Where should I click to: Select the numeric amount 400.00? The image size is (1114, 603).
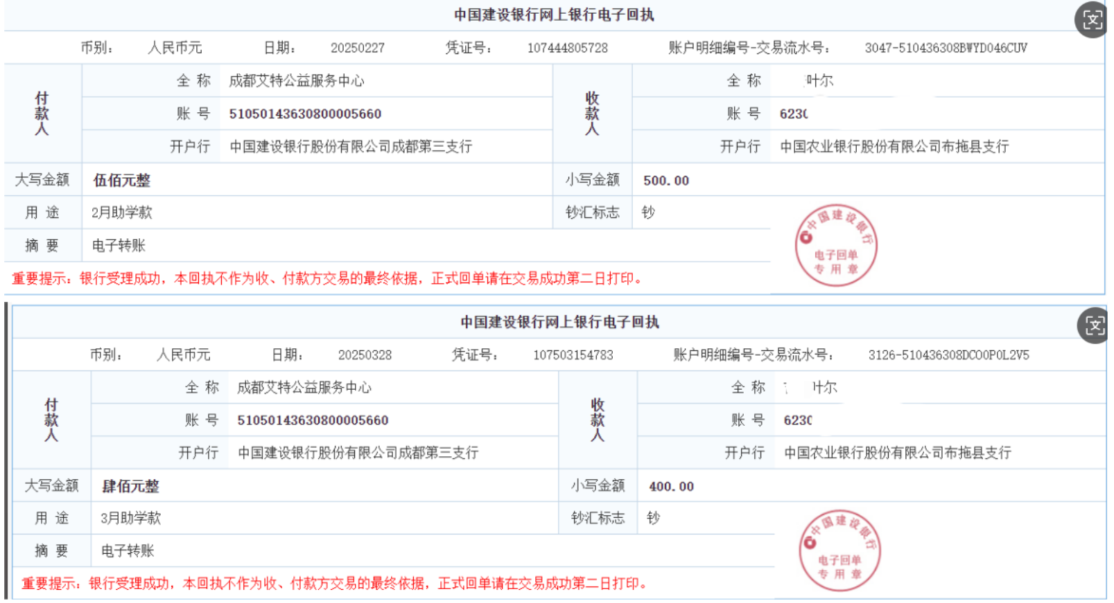click(x=672, y=487)
